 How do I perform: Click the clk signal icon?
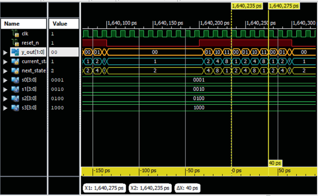pyautogui.click(x=14, y=33)
